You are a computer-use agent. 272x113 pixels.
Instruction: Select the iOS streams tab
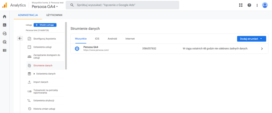coord(97,39)
